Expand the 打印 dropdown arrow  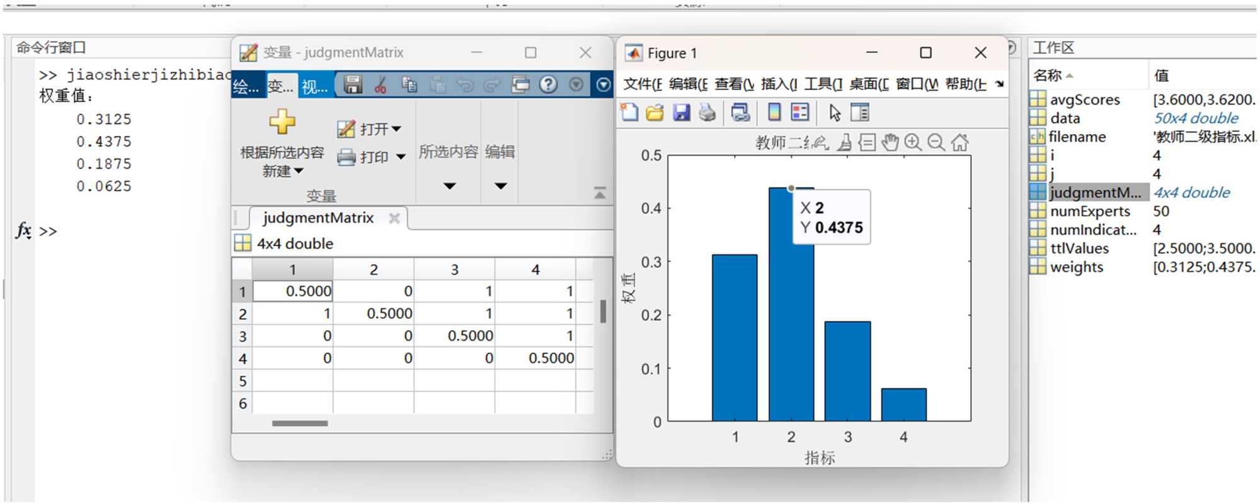pos(401,157)
